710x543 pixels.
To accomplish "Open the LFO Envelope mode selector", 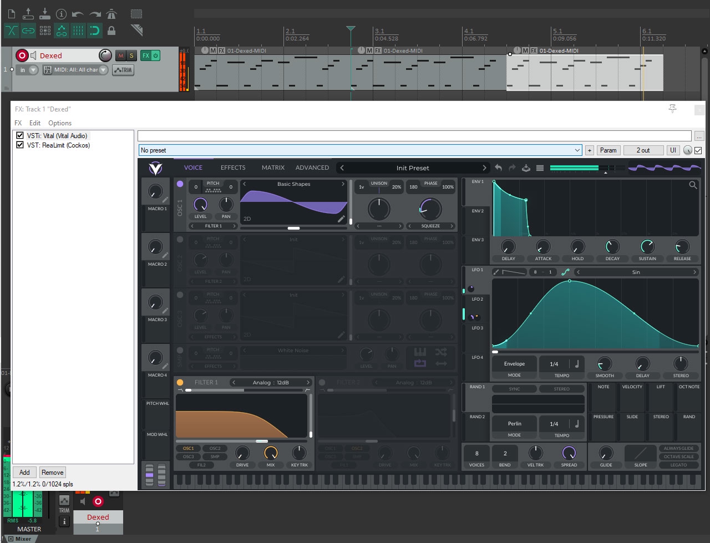I will point(514,364).
